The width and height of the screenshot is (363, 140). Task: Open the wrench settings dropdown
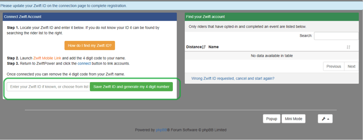[325, 119]
